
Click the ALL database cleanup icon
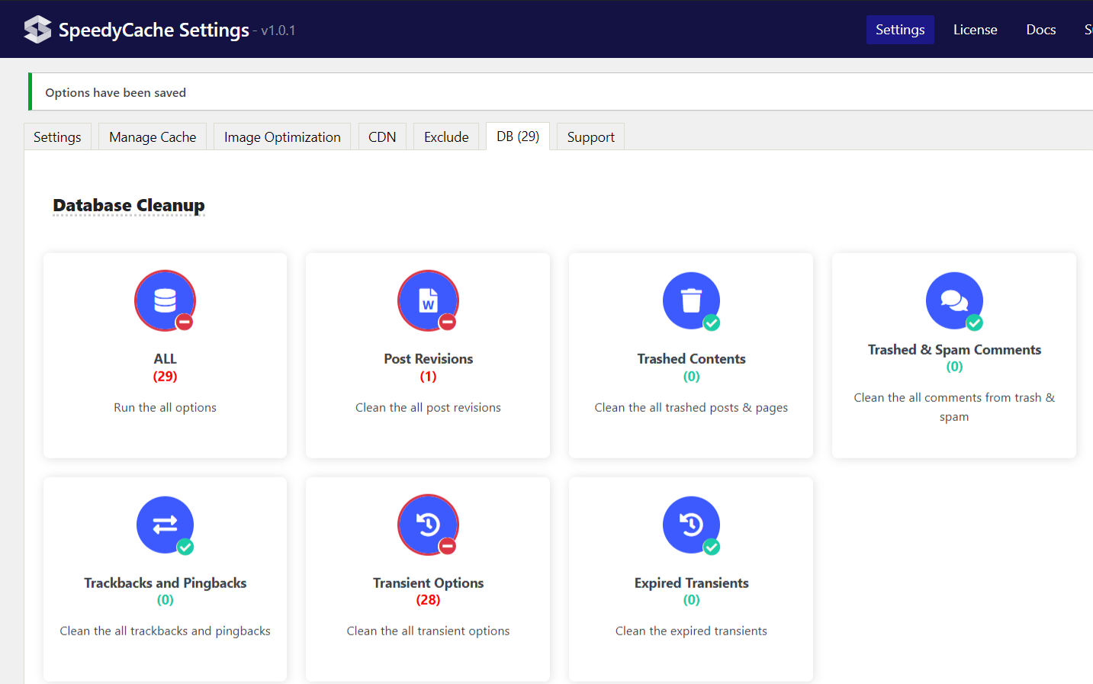(x=165, y=300)
